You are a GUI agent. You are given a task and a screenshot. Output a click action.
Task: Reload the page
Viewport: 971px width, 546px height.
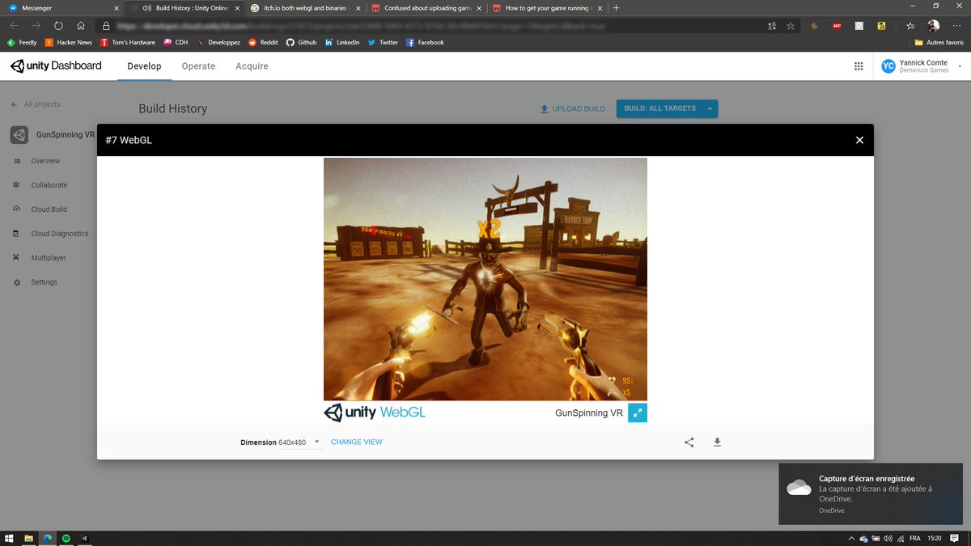(x=58, y=26)
